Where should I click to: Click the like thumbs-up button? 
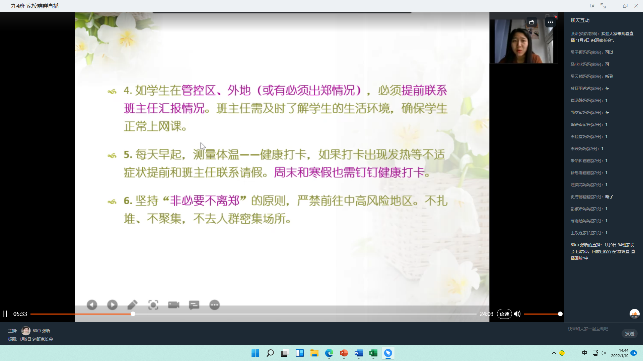coord(634,314)
